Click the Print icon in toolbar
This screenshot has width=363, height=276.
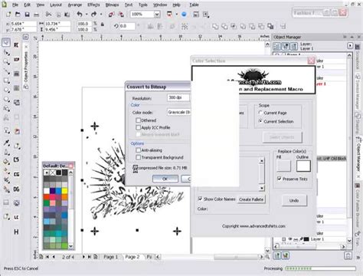36,15
